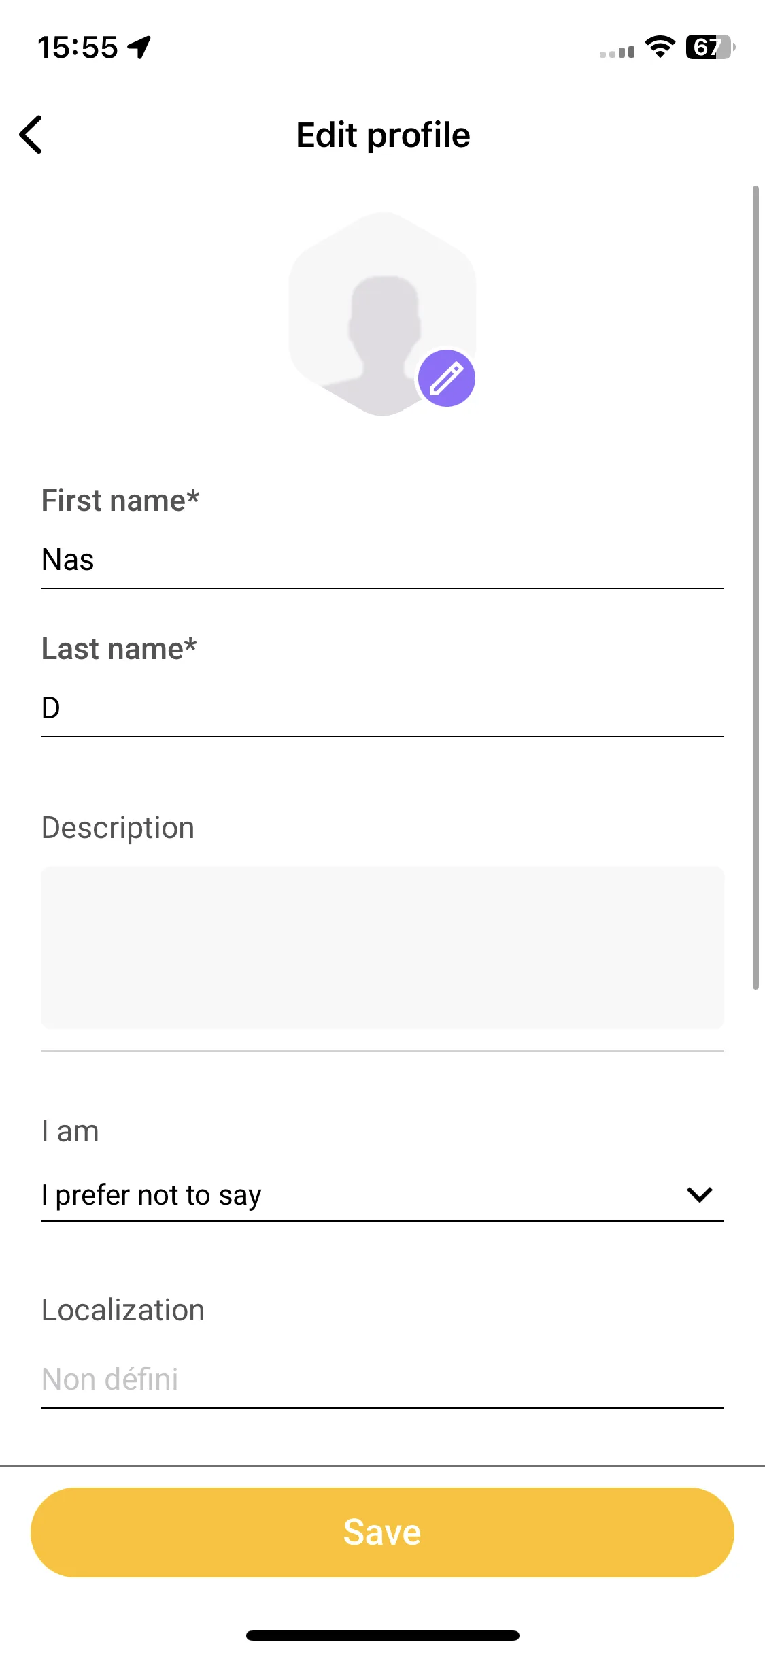The image size is (765, 1657).
Task: Tap the home indicator bar at bottom
Action: pos(382,1635)
